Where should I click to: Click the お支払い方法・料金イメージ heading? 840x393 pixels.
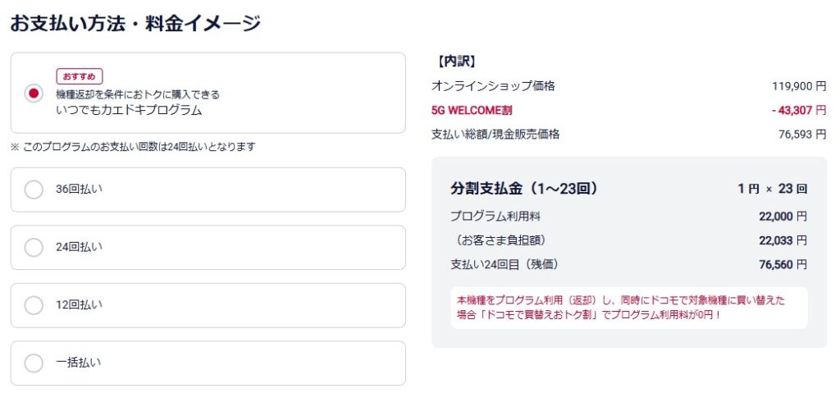point(135,23)
